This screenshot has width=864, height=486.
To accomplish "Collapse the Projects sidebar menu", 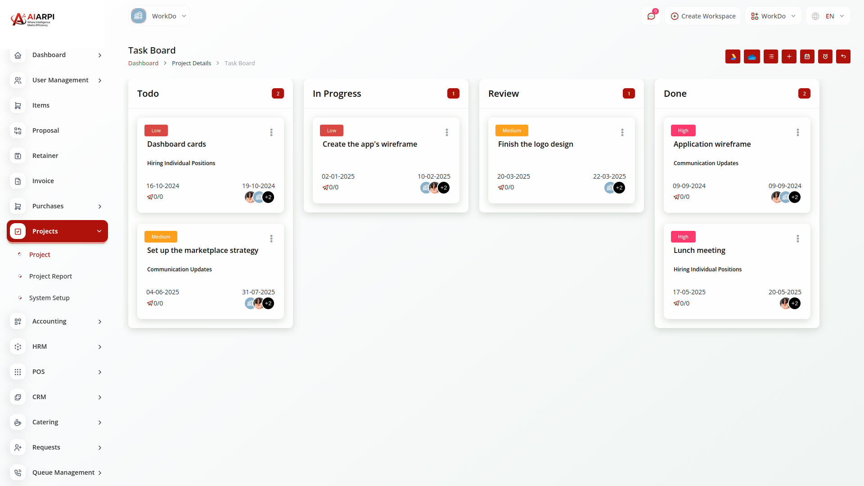I will pos(57,231).
